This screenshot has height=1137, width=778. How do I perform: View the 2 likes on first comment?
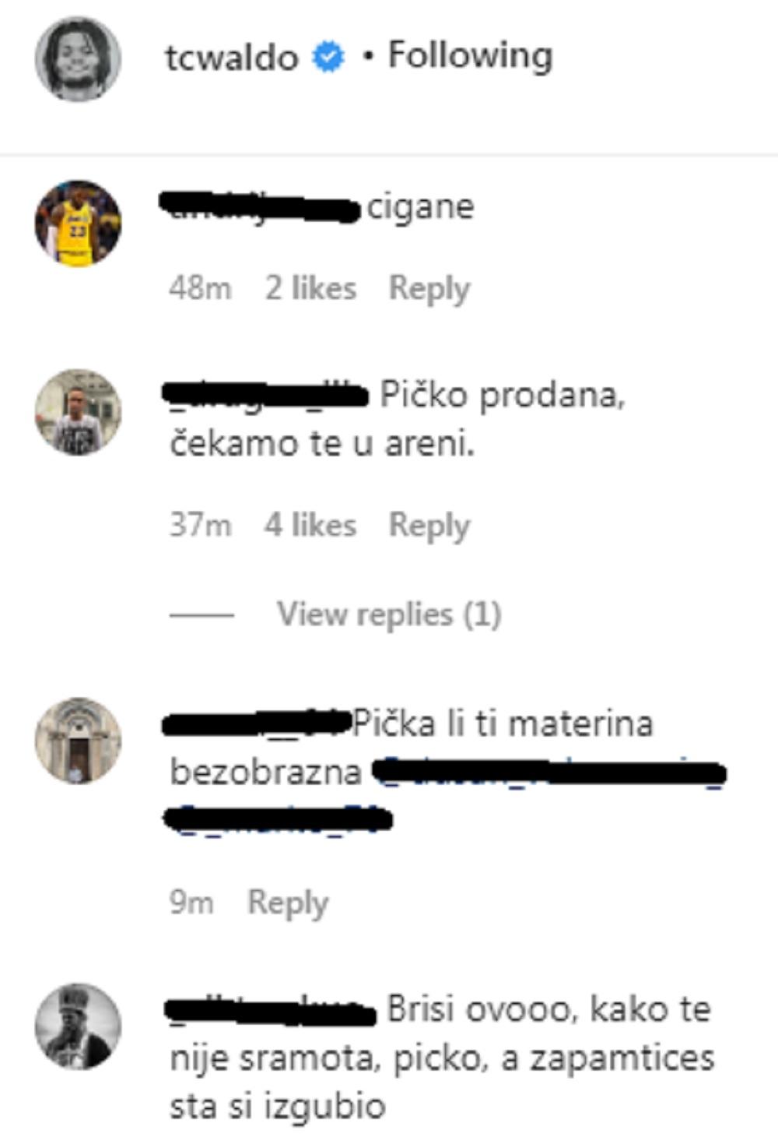click(x=310, y=288)
